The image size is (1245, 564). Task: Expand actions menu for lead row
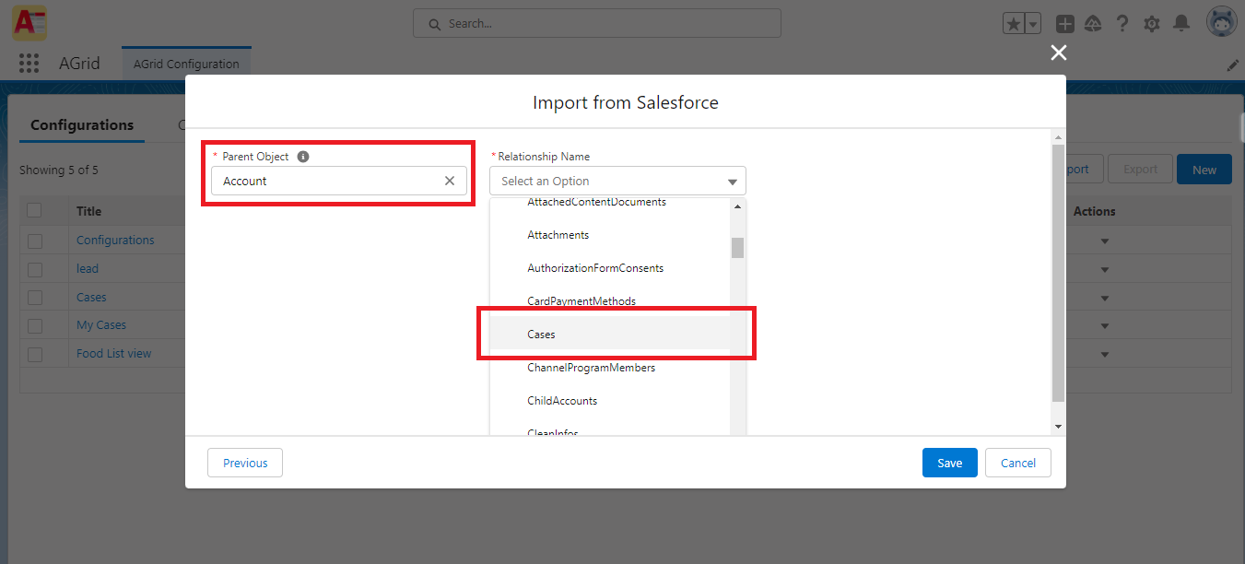tap(1105, 270)
